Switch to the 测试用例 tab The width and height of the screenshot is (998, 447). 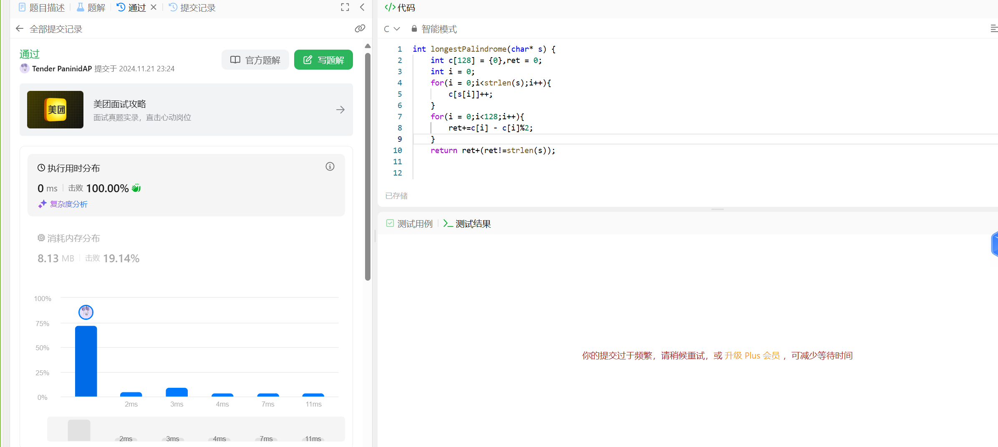click(x=410, y=223)
